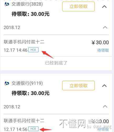Claim reward with 立即领取 for card 3828
The height and width of the screenshot is (132, 114).
point(78,7)
